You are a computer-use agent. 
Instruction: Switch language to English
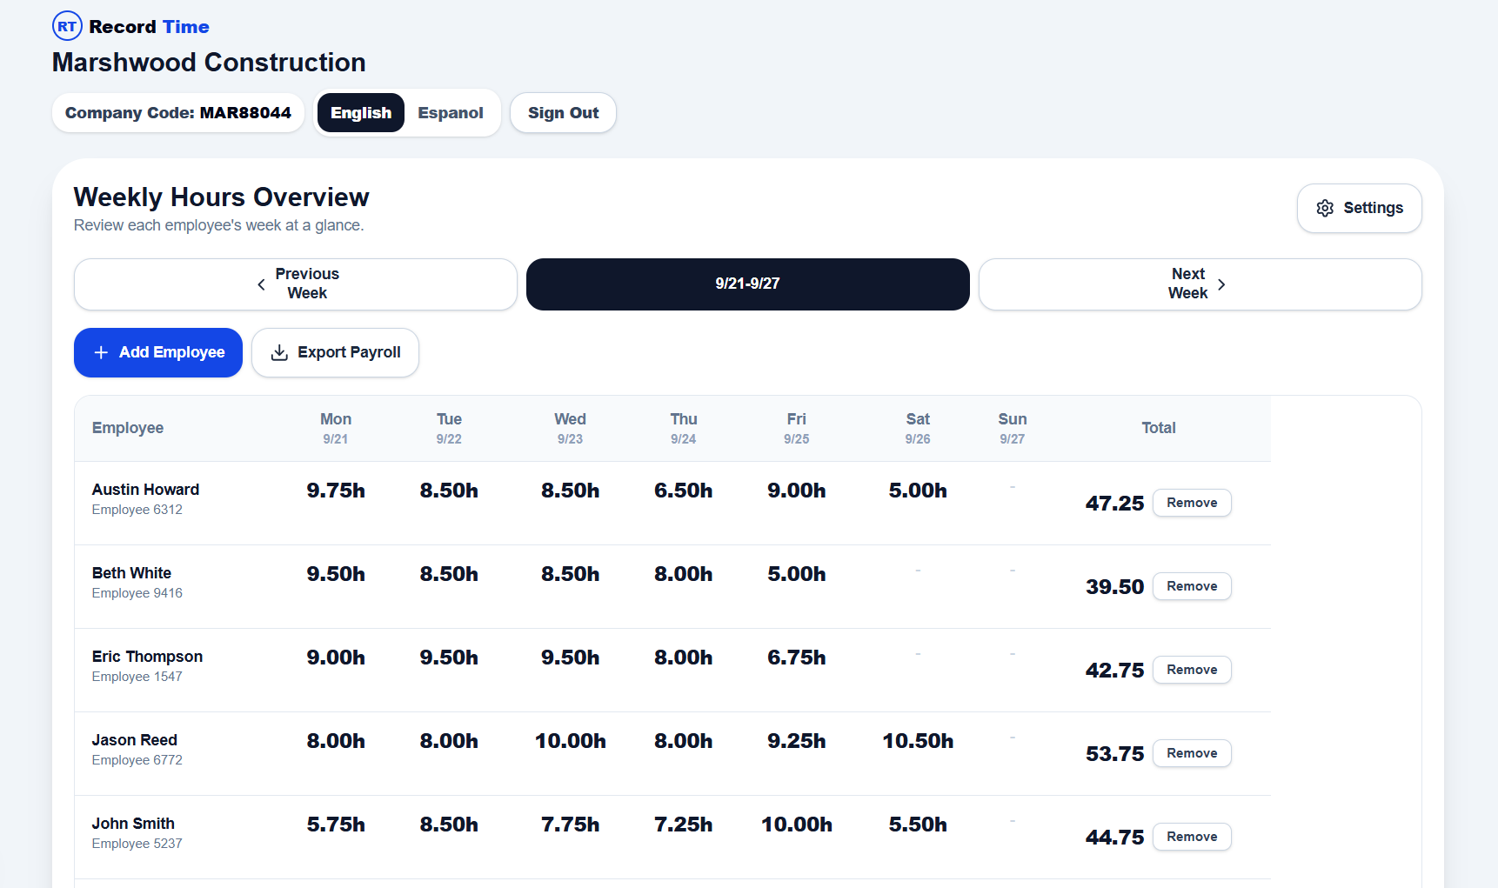pos(361,113)
